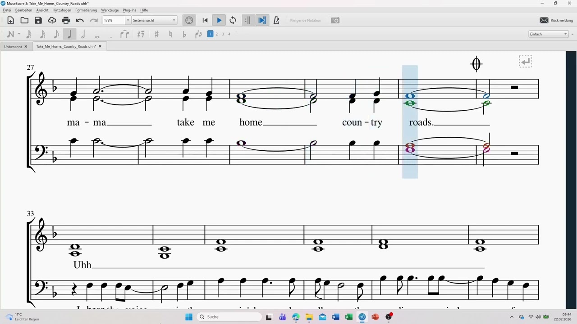
Task: Toggle the metronome
Action: [x=276, y=20]
